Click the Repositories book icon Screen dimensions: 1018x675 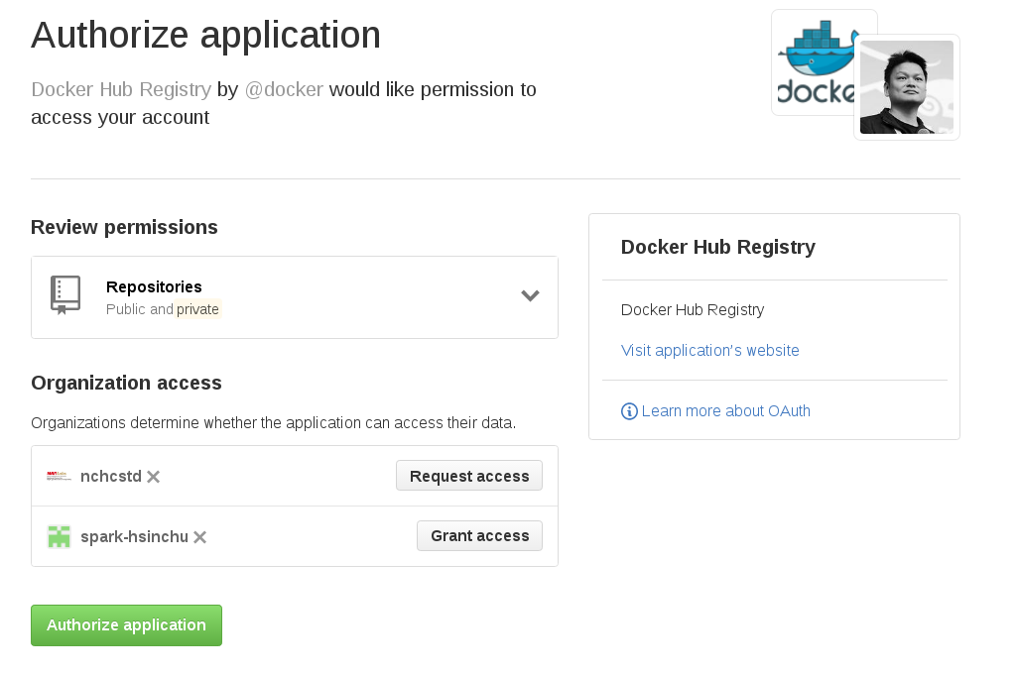[65, 295]
